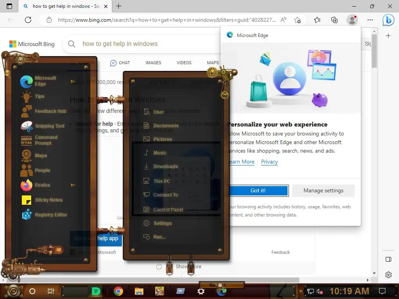Expand Firefox jump list arrow
Viewport: 399px width, 299px height.
pos(73,185)
